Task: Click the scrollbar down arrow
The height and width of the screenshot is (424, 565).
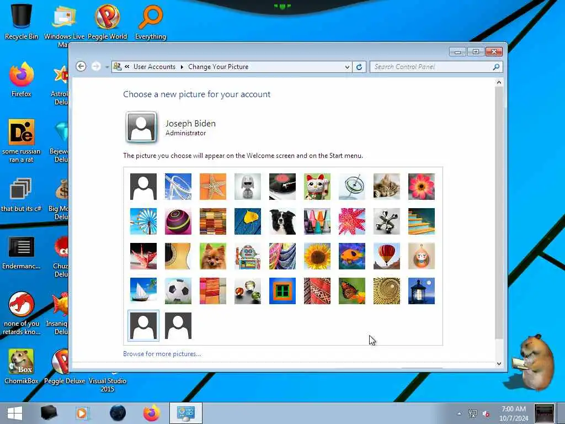Action: [499, 363]
